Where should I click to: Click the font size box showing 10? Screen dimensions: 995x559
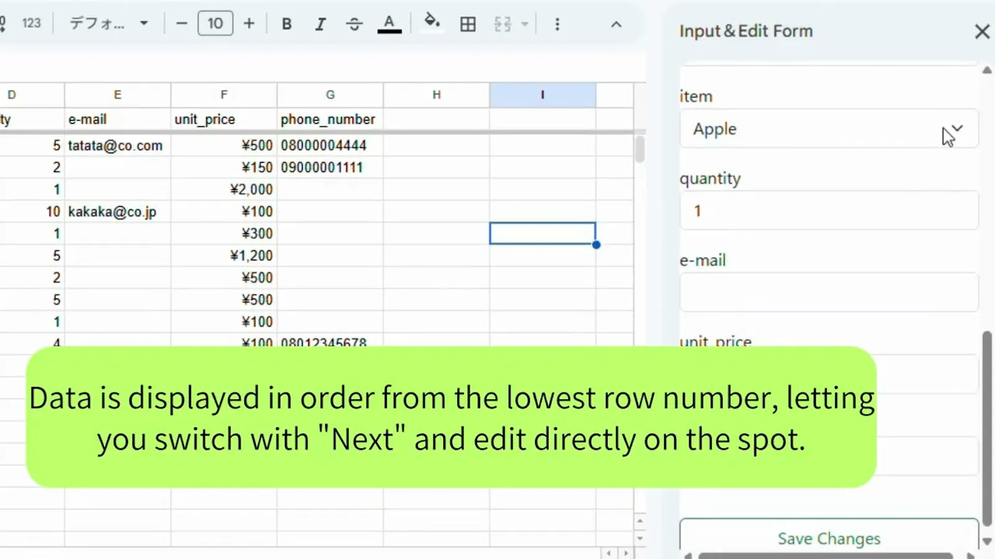coord(215,24)
